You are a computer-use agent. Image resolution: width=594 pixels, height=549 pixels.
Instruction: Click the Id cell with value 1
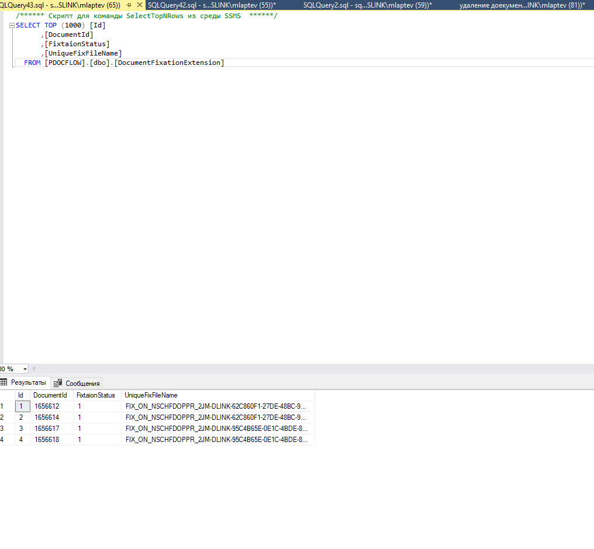22,406
